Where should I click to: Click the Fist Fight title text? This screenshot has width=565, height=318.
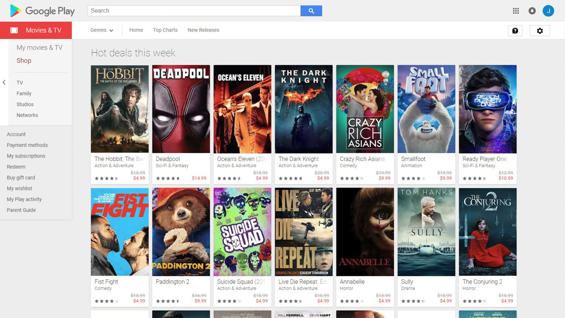[106, 281]
